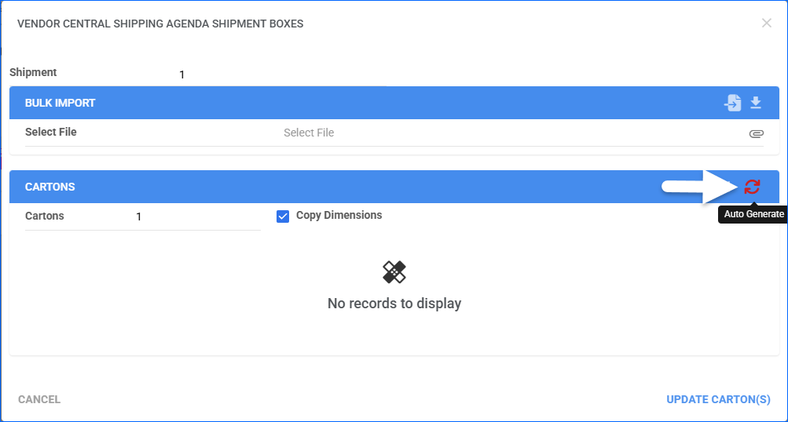The width and height of the screenshot is (788, 422).
Task: Click the Select File row label
Action: (x=51, y=132)
